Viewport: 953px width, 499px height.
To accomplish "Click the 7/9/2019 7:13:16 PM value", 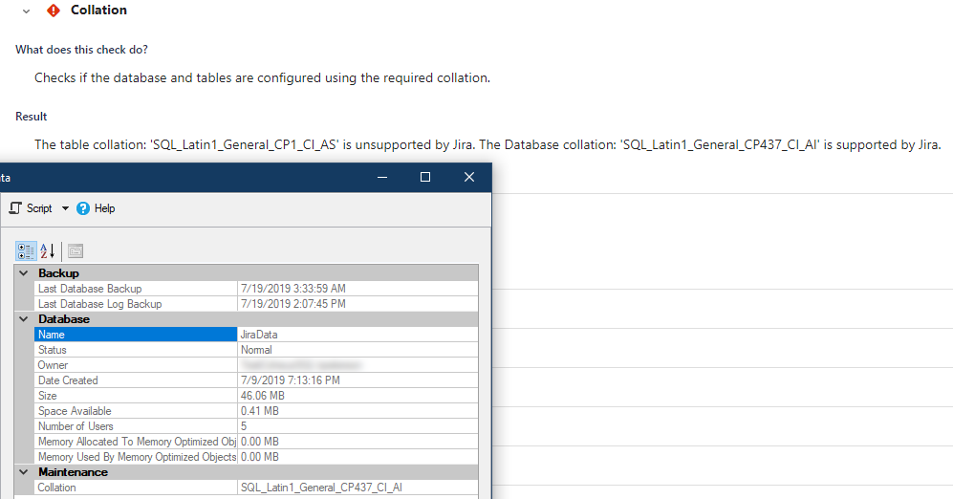I will click(291, 380).
